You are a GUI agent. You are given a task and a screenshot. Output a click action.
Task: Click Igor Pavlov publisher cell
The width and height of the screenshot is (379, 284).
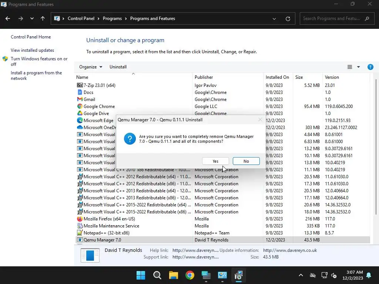point(205,85)
